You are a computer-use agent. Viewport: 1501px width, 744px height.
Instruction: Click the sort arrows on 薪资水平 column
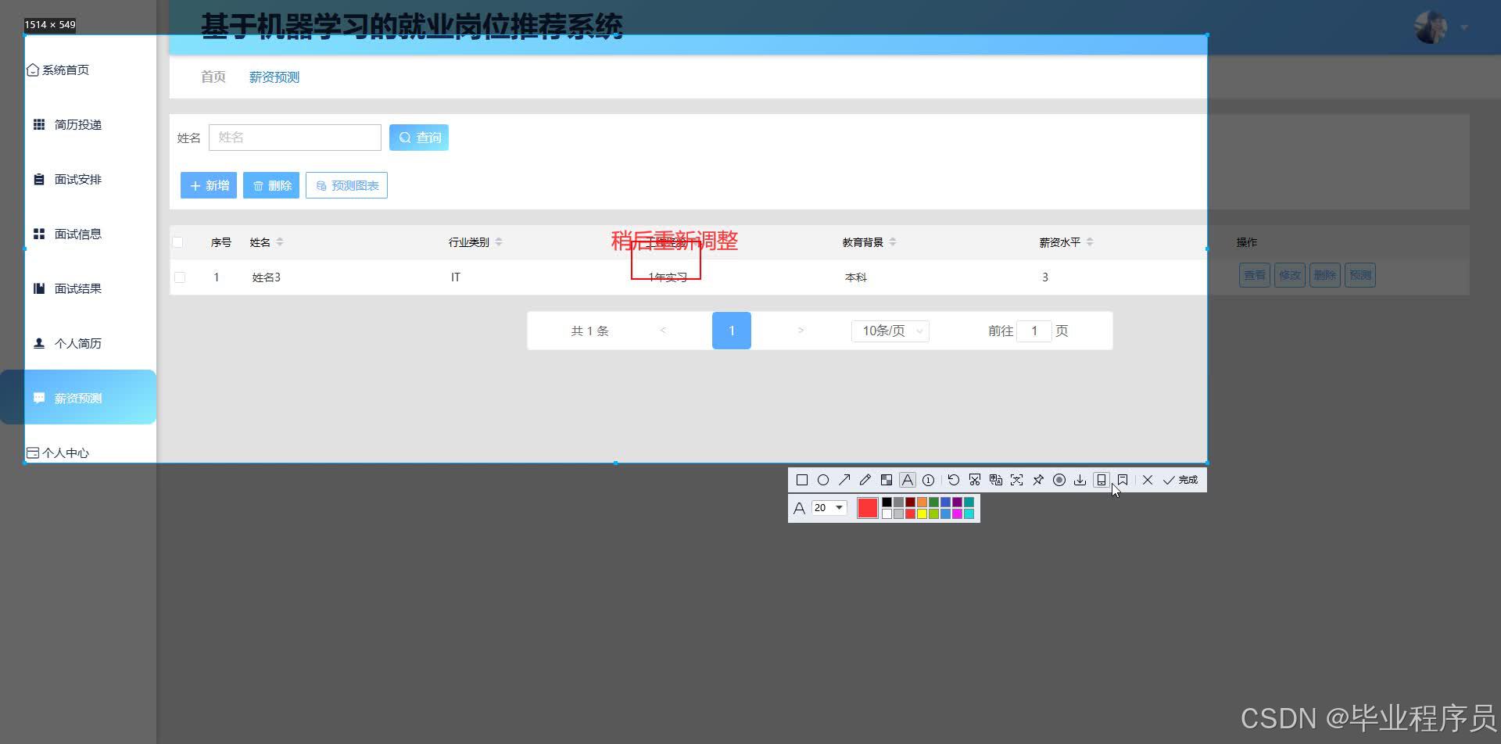click(x=1090, y=241)
